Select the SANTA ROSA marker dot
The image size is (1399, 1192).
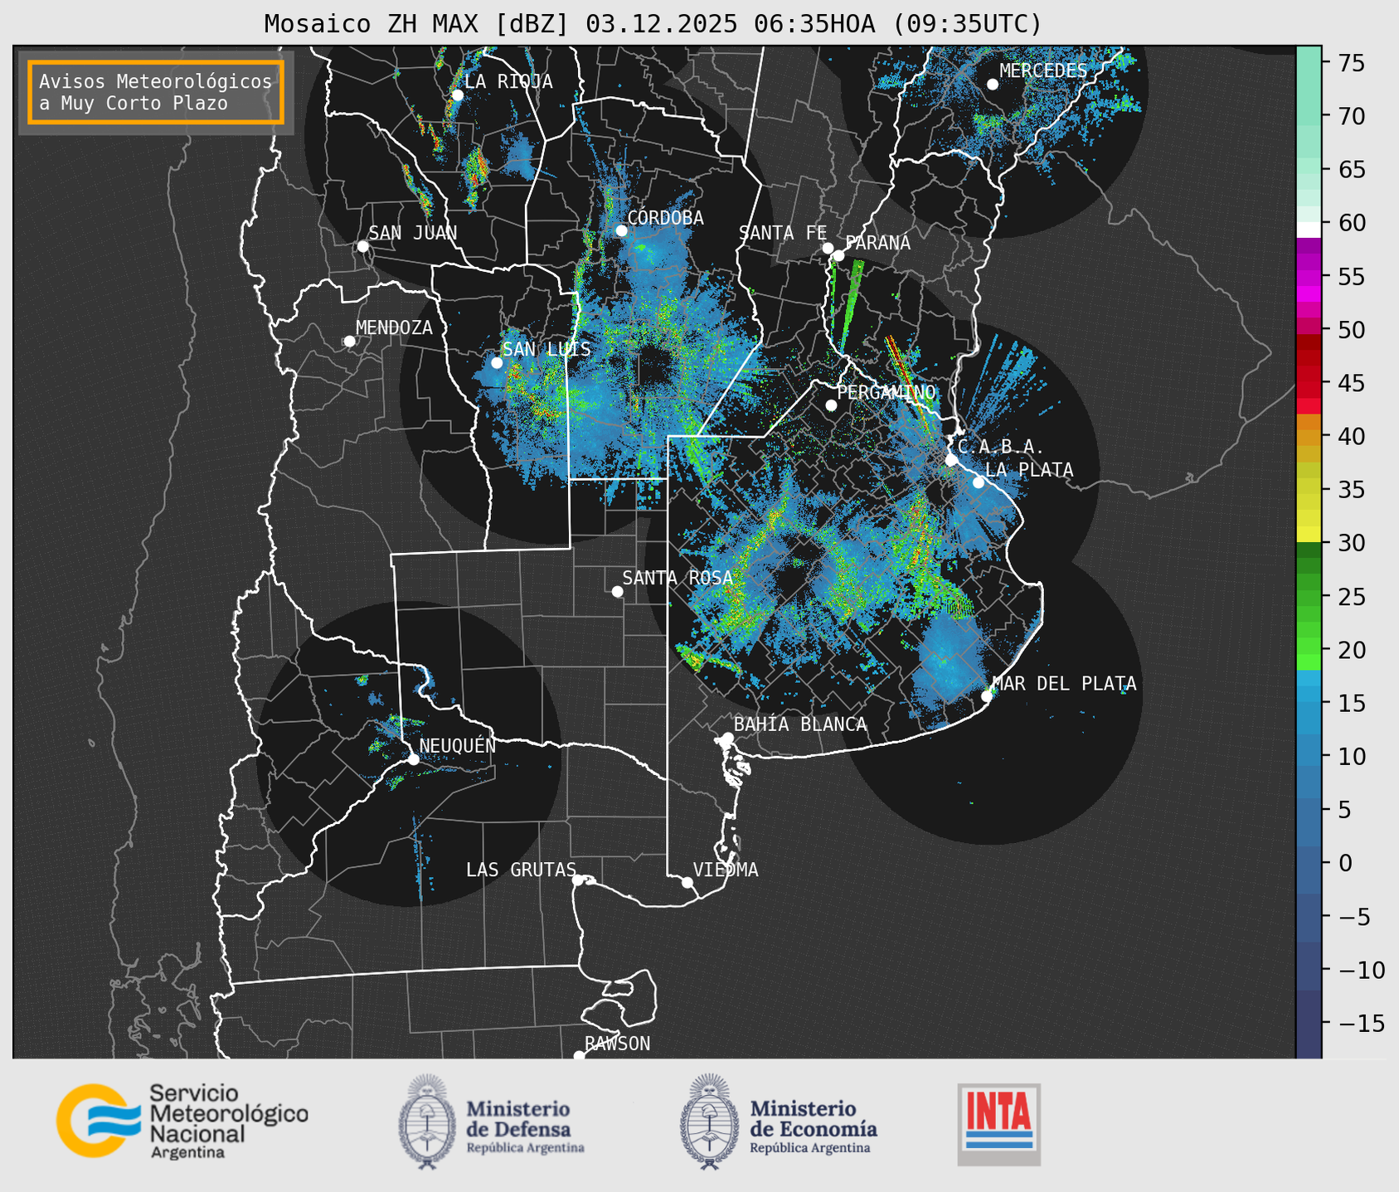pos(617,591)
